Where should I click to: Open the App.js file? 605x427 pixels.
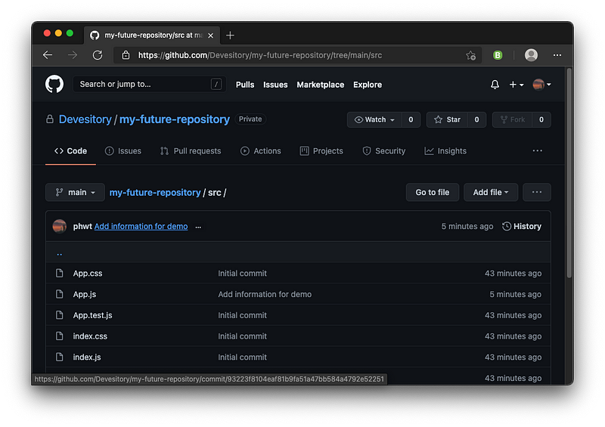tap(85, 294)
